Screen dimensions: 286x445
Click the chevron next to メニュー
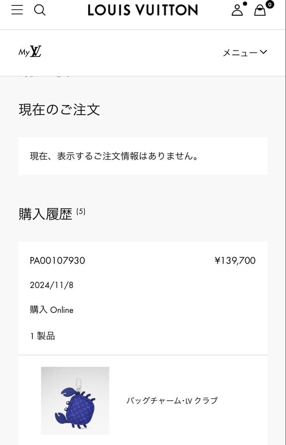tap(263, 52)
